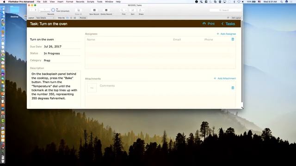Click the menu bar clock Wed 9:31 AM
296x166 pixels.
pyautogui.click(x=270, y=2)
